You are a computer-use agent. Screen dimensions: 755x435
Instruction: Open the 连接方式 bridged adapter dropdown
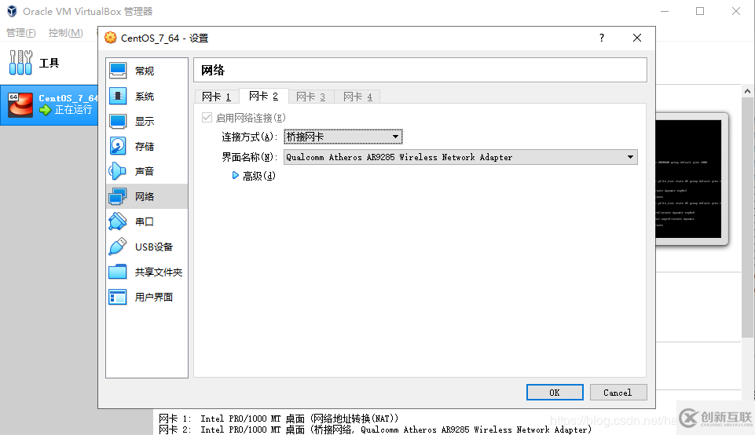click(x=343, y=137)
